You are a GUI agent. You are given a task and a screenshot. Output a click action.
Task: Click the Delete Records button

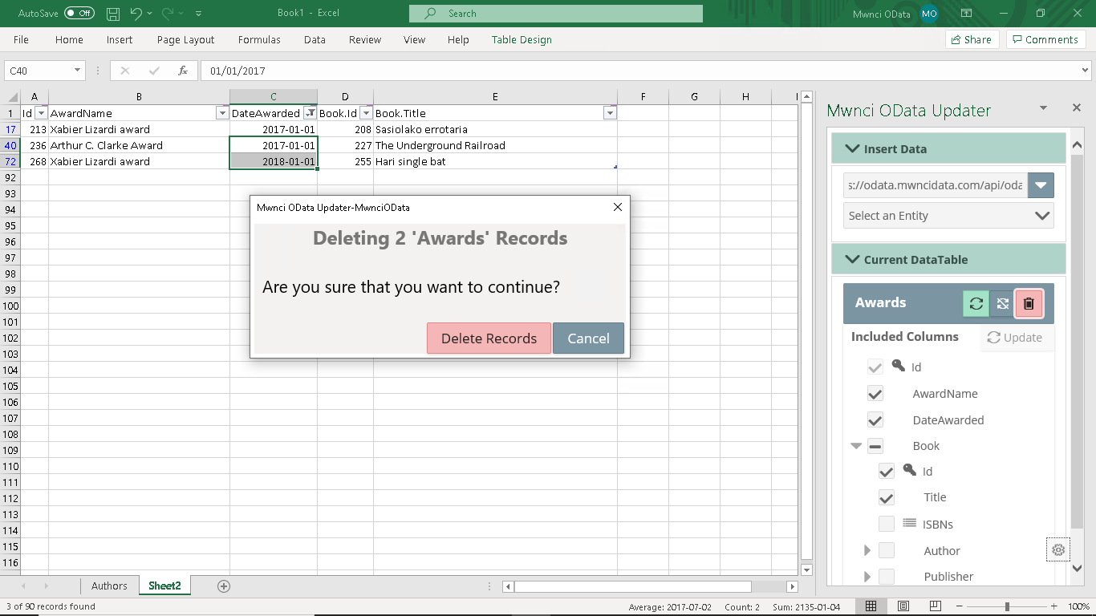click(489, 338)
